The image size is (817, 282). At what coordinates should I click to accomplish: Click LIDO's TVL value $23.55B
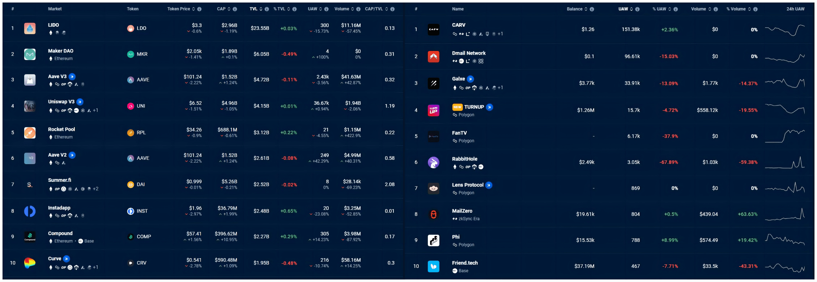[260, 28]
